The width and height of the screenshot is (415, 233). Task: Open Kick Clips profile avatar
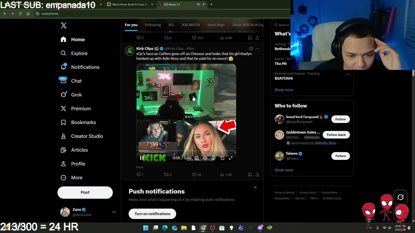[x=130, y=51]
